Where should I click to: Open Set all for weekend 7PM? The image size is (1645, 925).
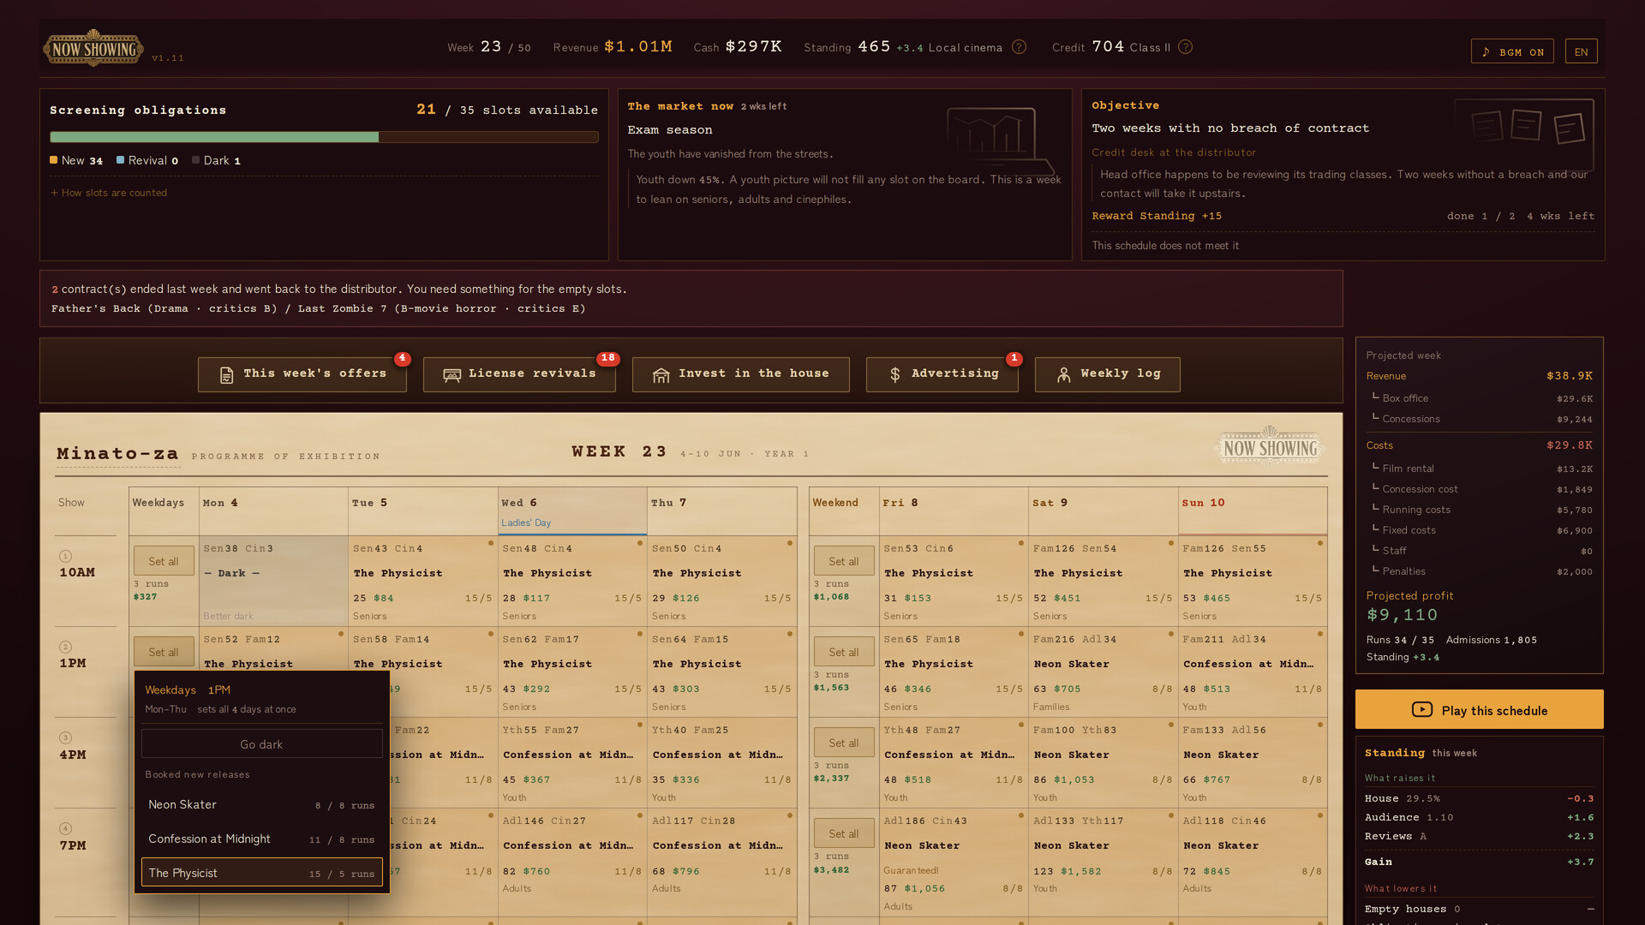pyautogui.click(x=843, y=833)
